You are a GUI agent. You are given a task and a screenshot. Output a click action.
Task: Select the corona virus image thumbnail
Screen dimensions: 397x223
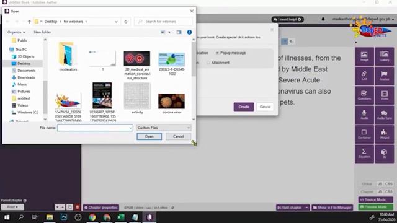(172, 103)
